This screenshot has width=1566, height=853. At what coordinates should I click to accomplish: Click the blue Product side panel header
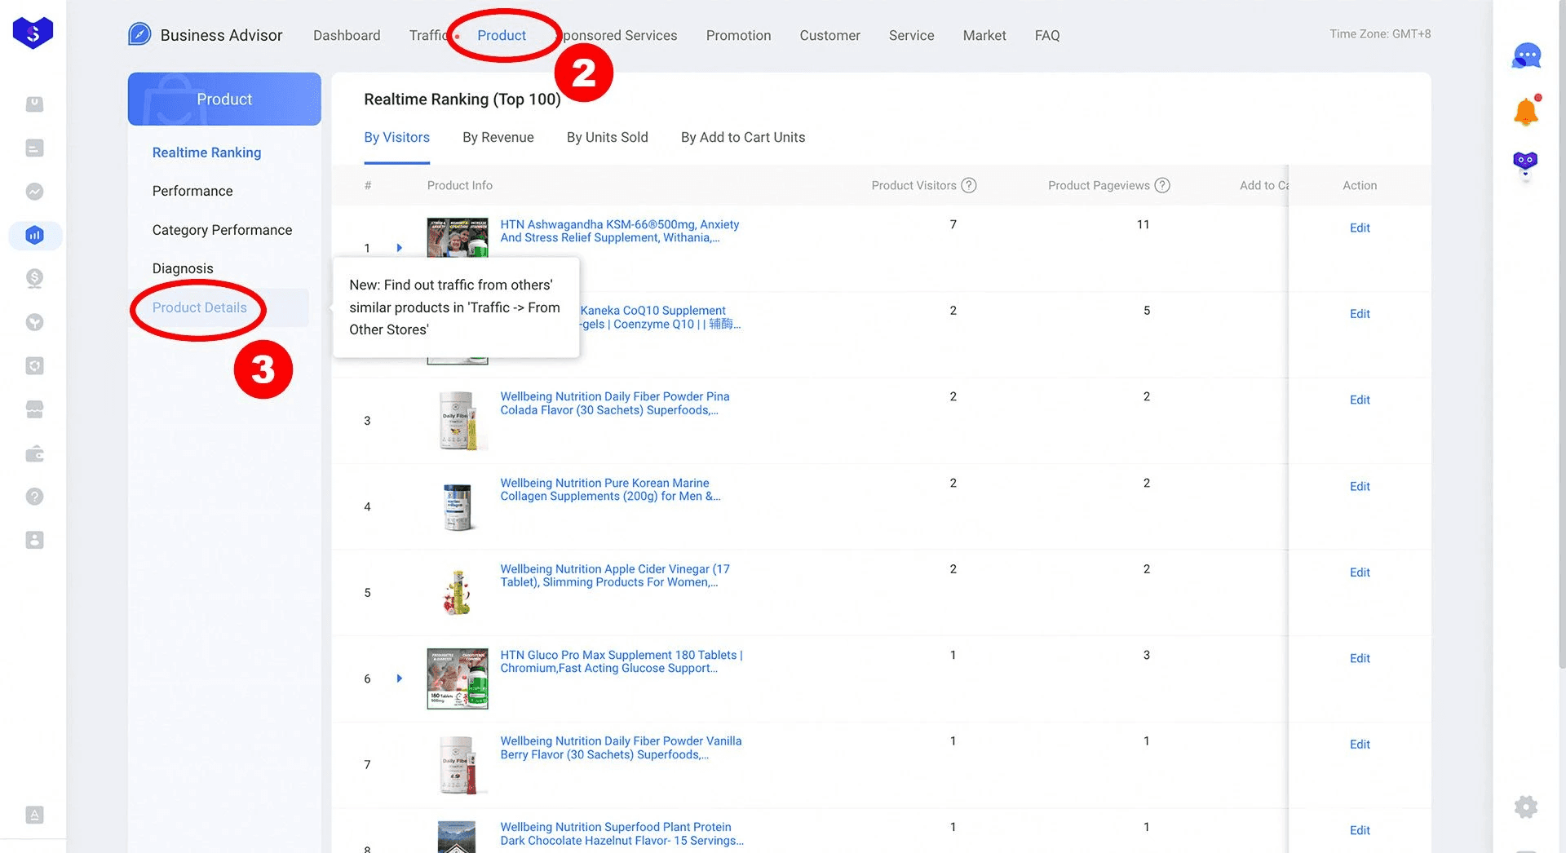click(224, 99)
